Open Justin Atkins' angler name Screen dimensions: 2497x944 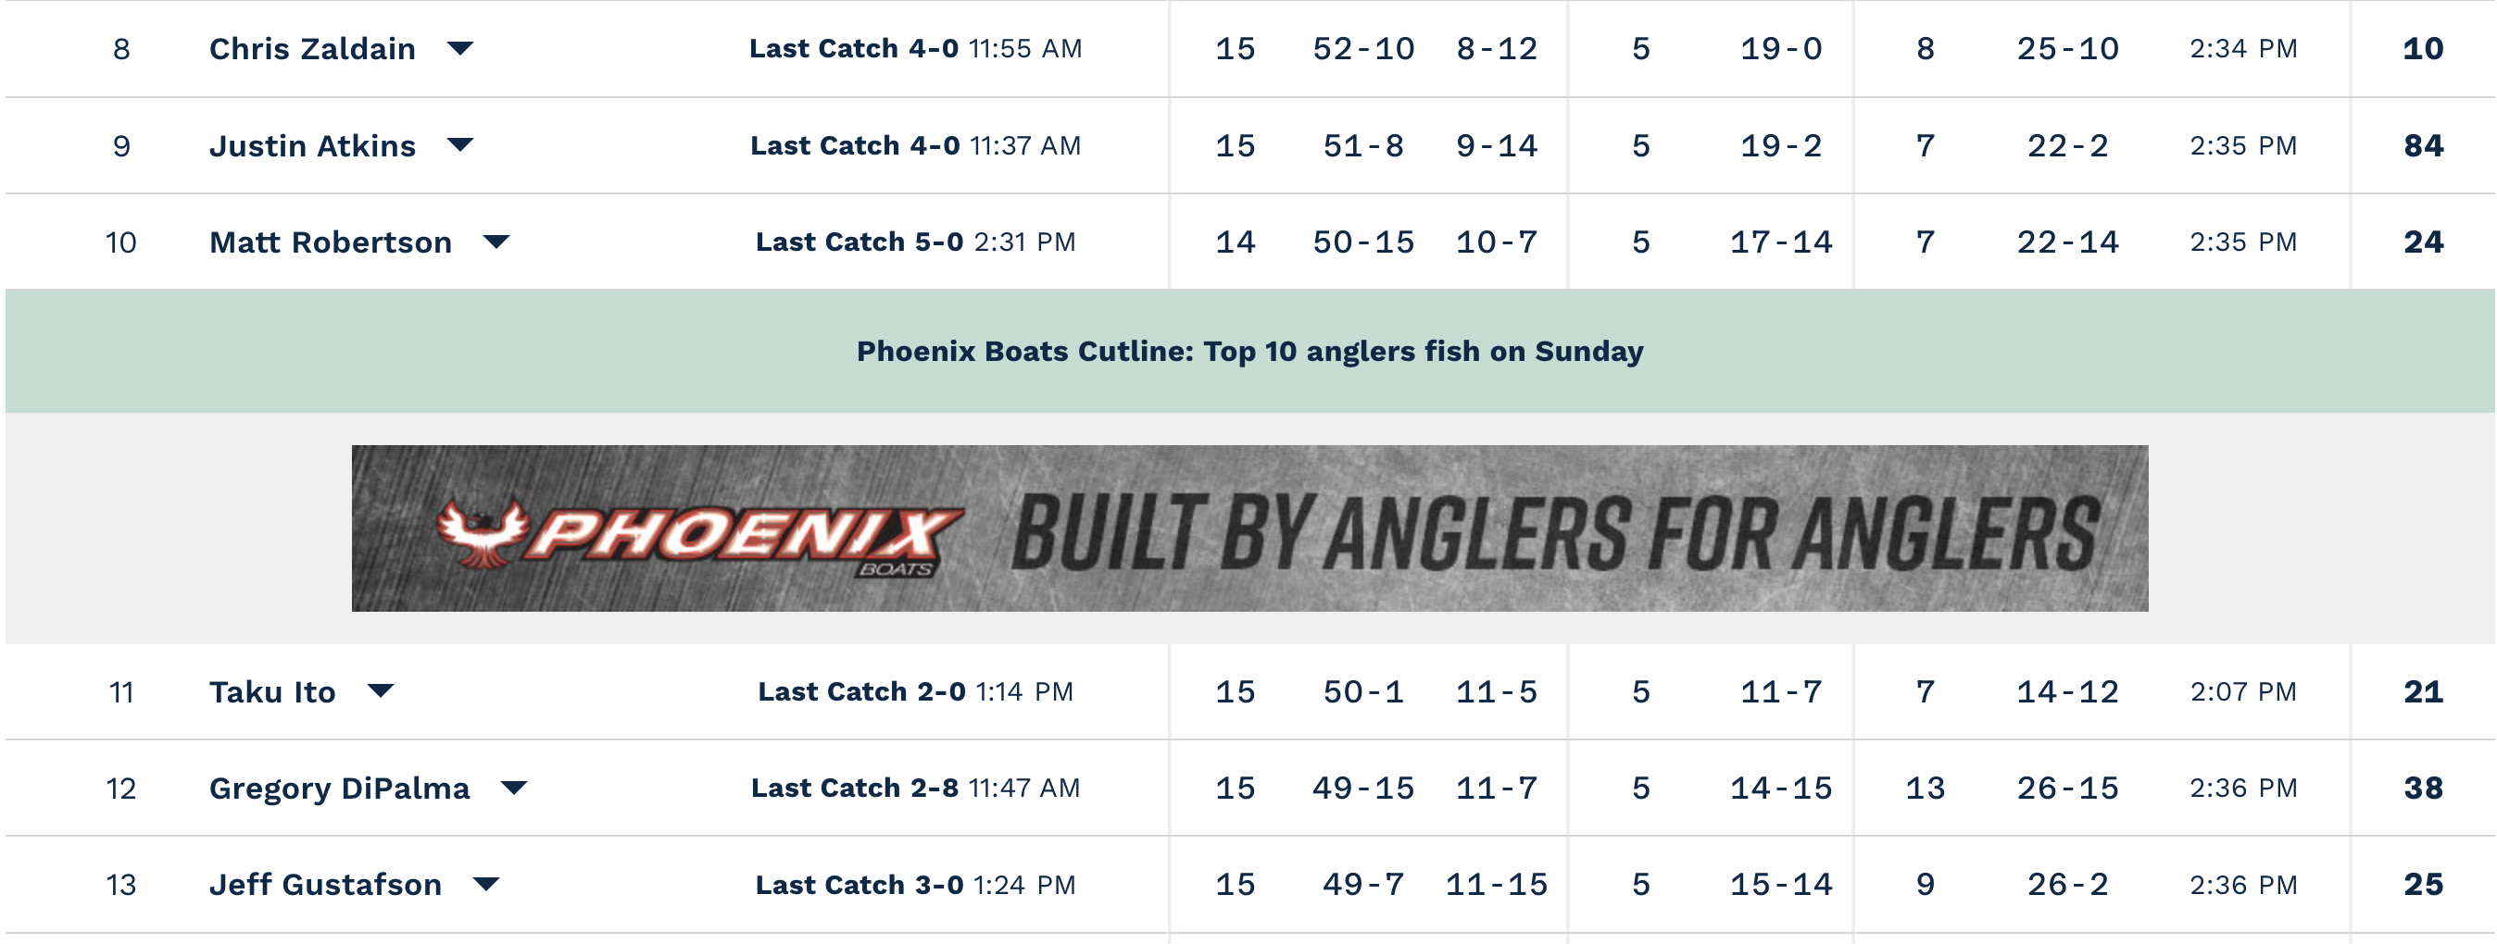point(312,145)
